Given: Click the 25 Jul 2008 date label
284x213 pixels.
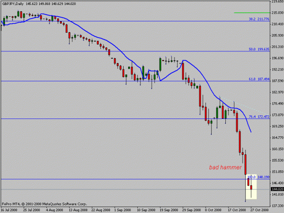Looking at the screenshot, I should [x=31, y=210].
